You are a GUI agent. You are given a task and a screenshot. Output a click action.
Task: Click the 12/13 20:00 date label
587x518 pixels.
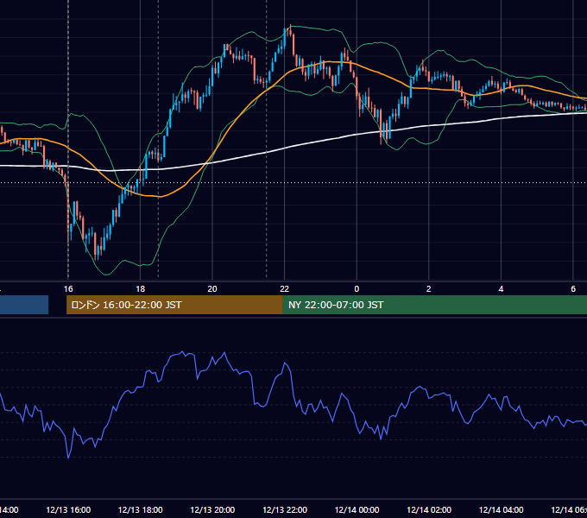(212, 509)
